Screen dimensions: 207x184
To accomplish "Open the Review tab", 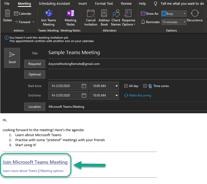I will click(126, 4).
